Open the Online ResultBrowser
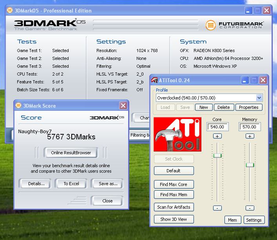Screen dimensions: 277x240 pos(71,153)
